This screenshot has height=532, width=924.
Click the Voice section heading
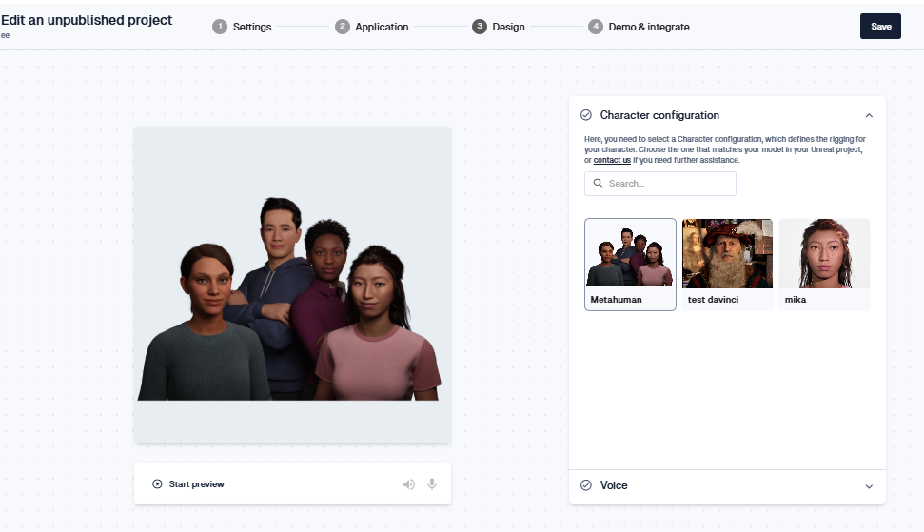pos(614,485)
